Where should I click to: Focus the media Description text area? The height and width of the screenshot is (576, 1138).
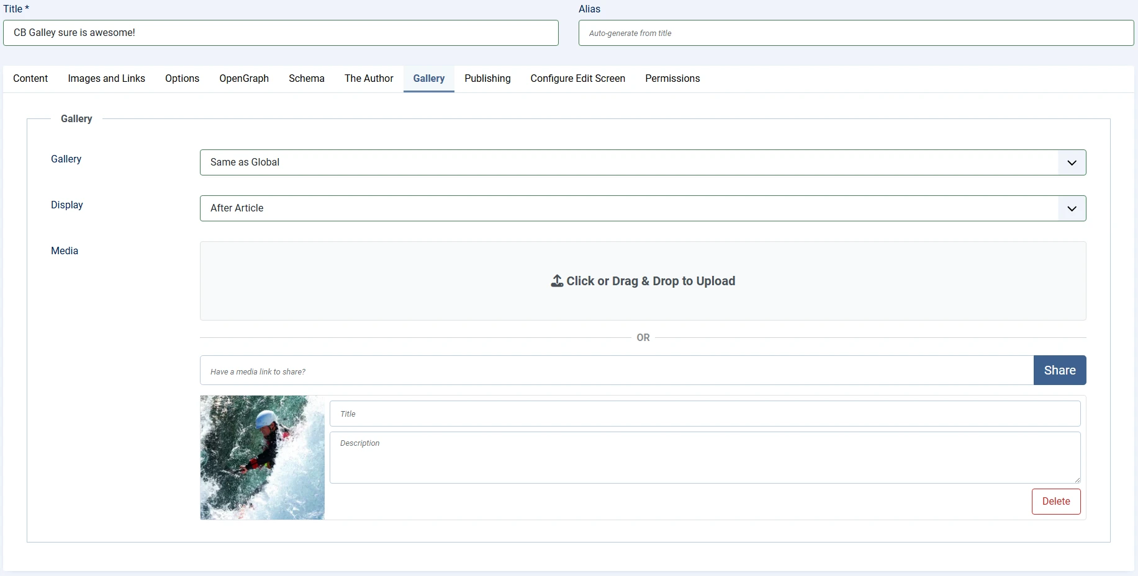point(704,458)
